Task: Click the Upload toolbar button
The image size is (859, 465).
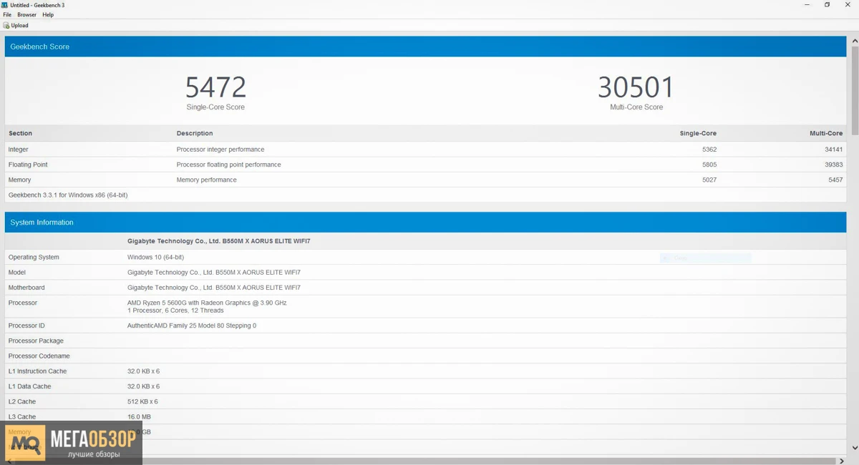Action: 16,26
